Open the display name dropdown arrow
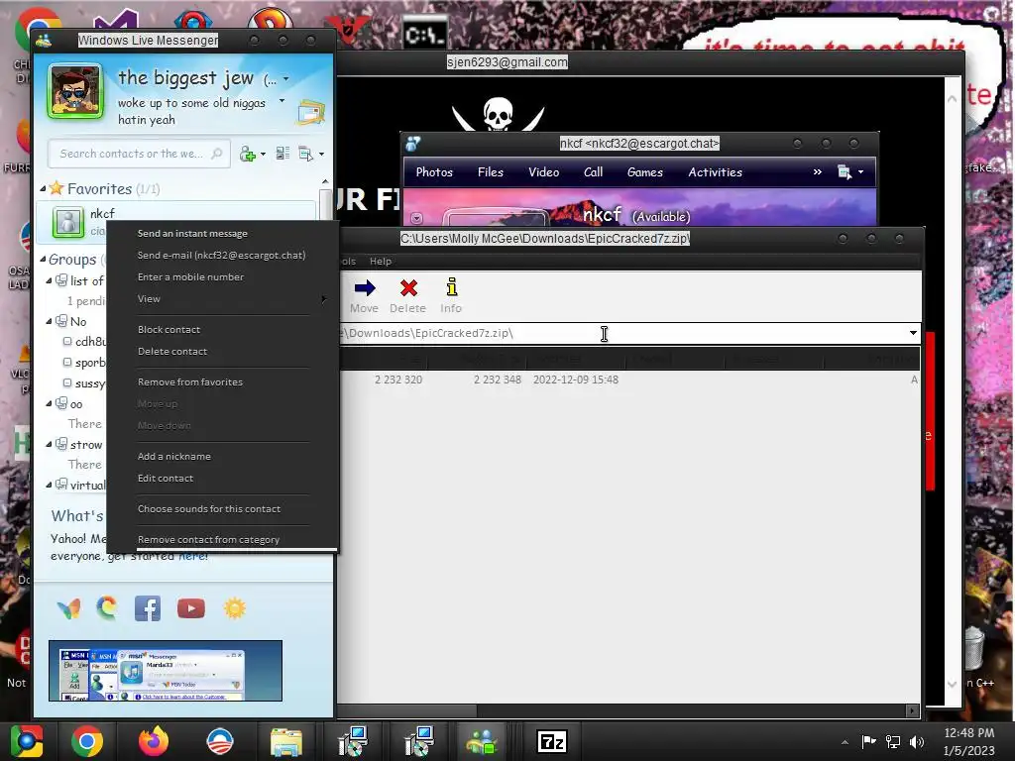The height and width of the screenshot is (761, 1015). click(286, 79)
